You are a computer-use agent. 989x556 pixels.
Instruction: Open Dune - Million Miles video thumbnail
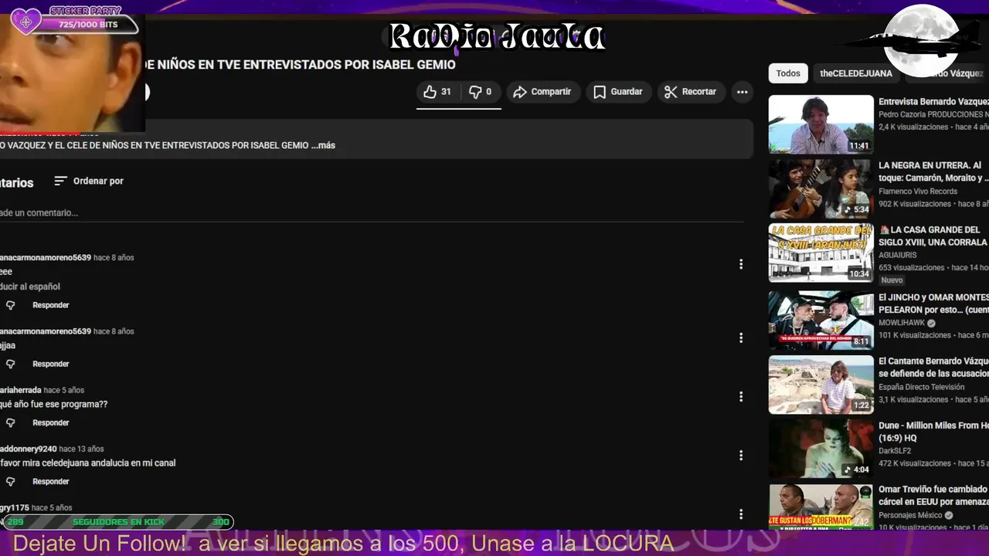click(821, 449)
